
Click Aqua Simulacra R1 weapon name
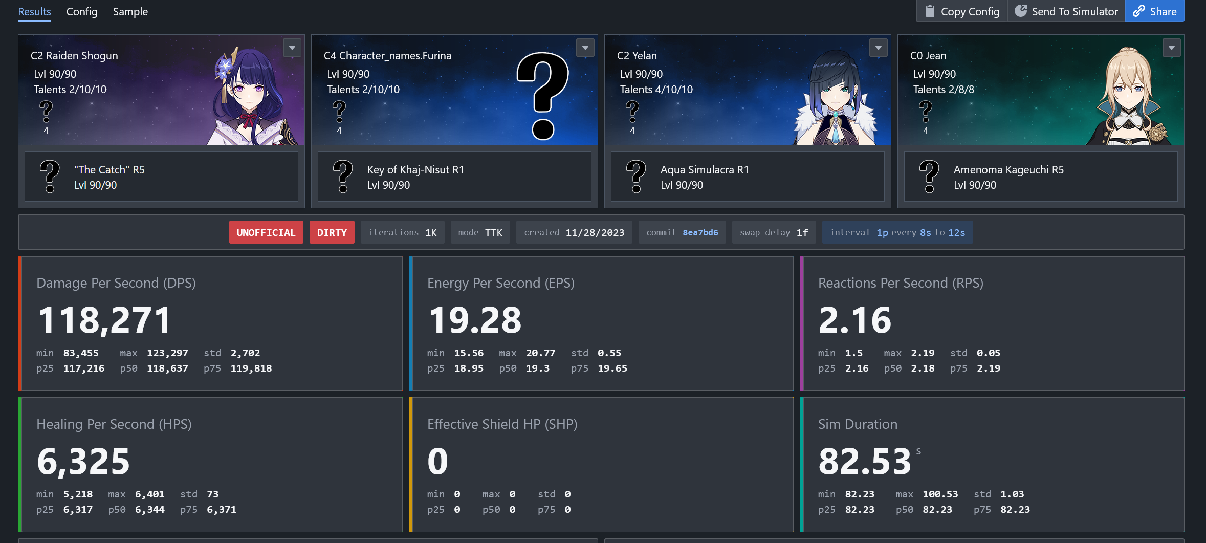(705, 169)
